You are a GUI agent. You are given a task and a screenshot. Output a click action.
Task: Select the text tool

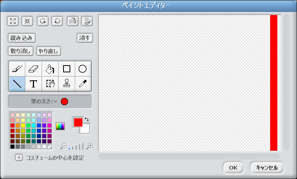pyautogui.click(x=34, y=84)
